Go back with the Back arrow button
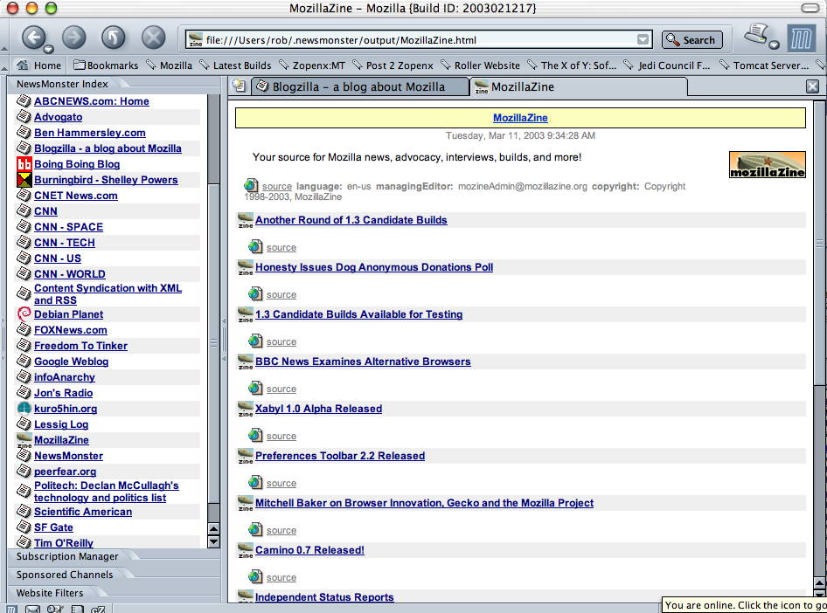The image size is (827, 613). coord(34,38)
